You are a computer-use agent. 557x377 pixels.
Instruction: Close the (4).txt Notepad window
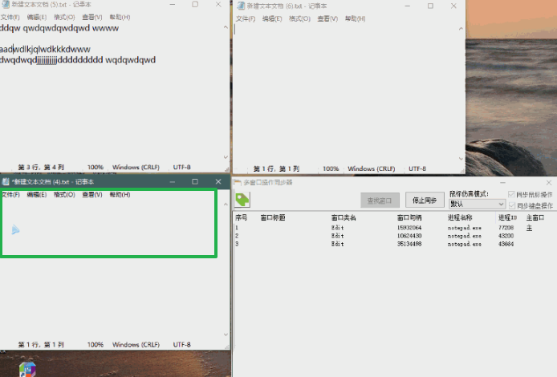[218, 182]
